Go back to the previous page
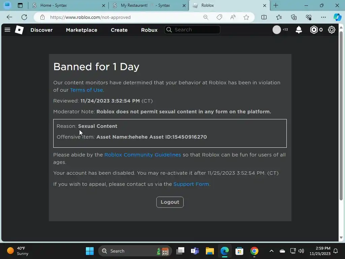 [9, 17]
